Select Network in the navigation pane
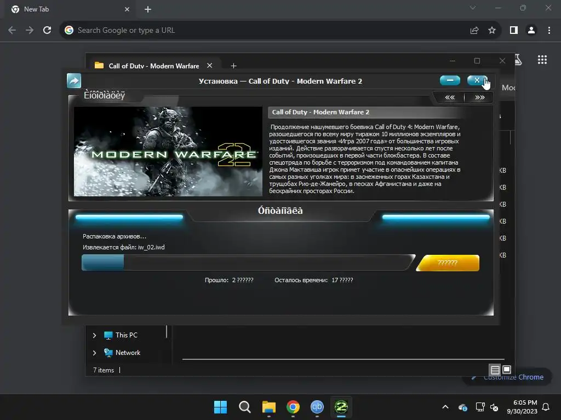The image size is (561, 420). (128, 353)
